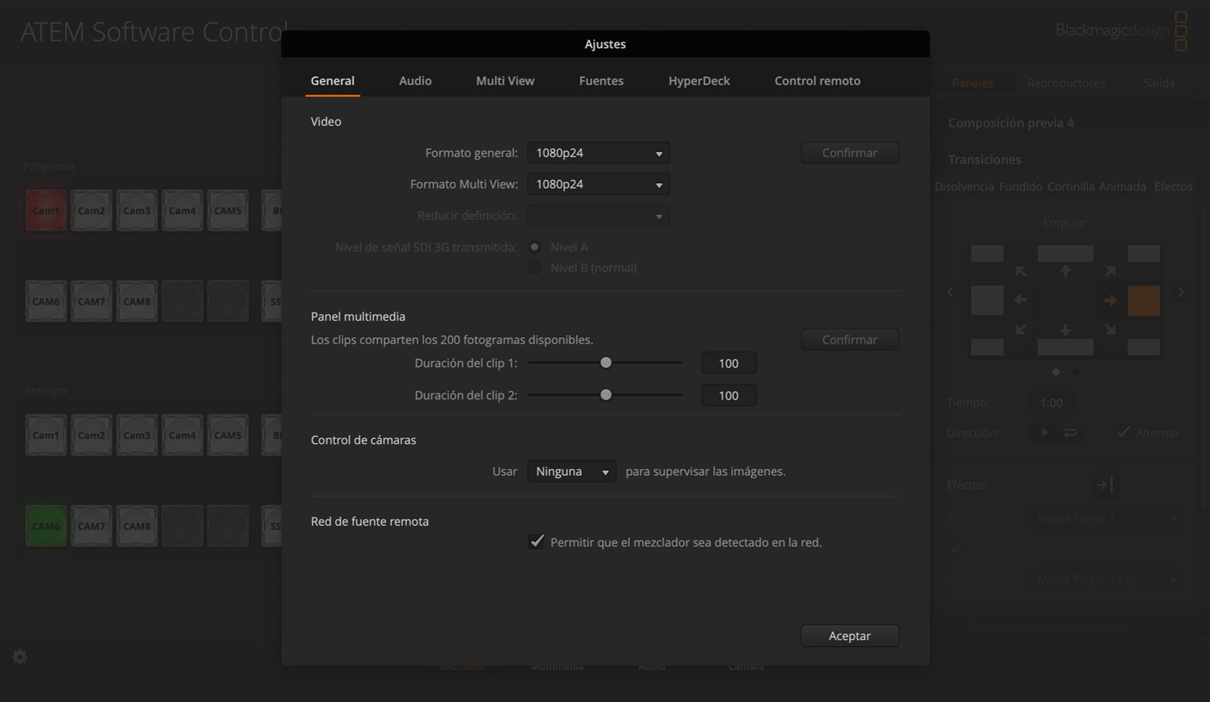The height and width of the screenshot is (702, 1210).
Task: Select CAM5 on Programa bus
Action: point(228,211)
